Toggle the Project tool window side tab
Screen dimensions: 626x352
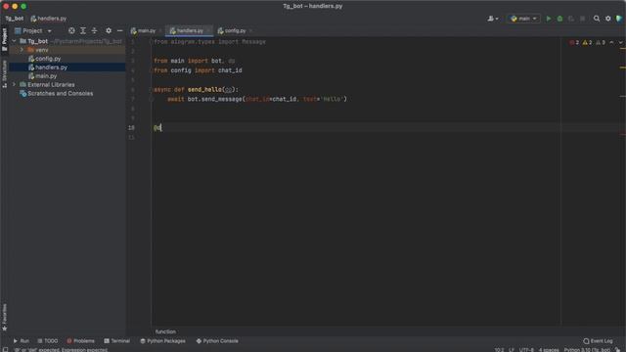[4, 39]
